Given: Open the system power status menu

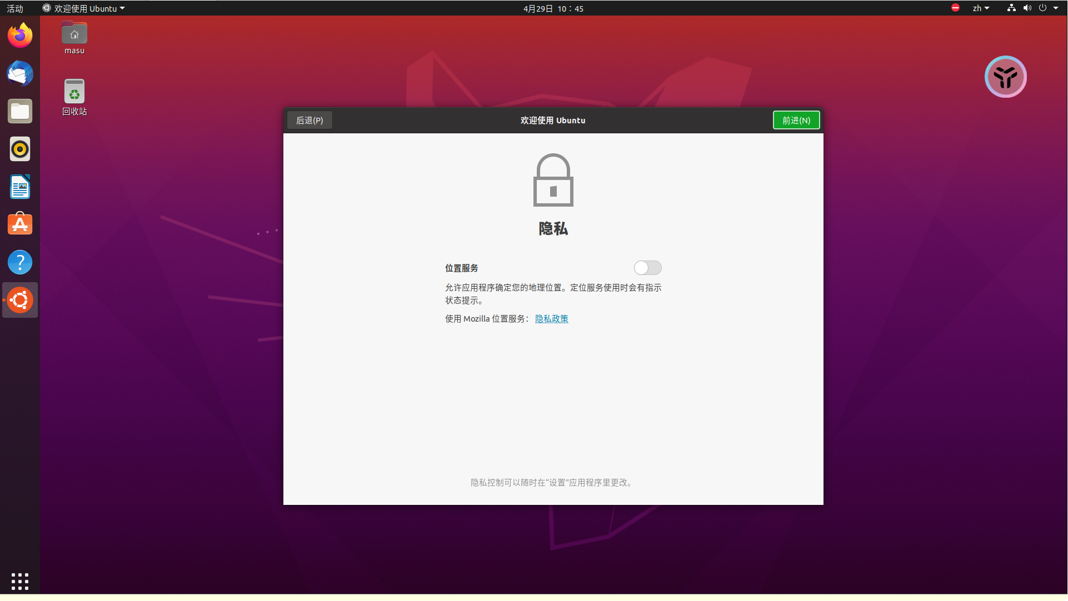Looking at the screenshot, I should click(1043, 8).
